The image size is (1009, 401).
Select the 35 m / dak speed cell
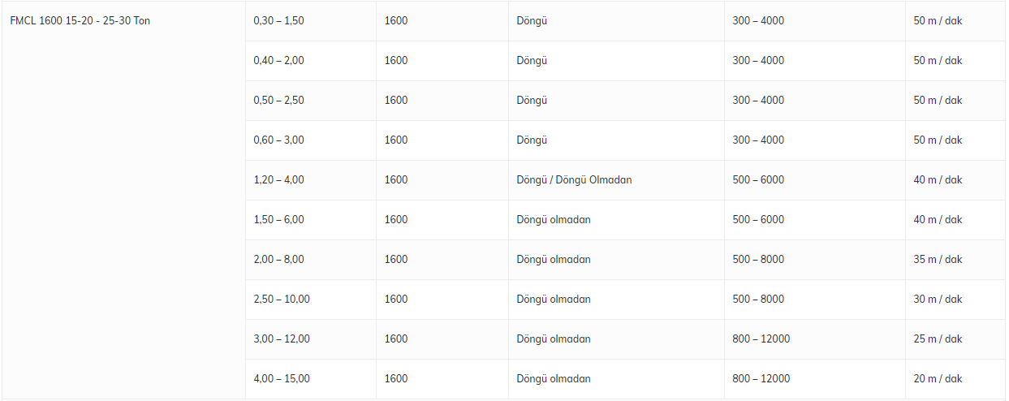click(x=938, y=260)
